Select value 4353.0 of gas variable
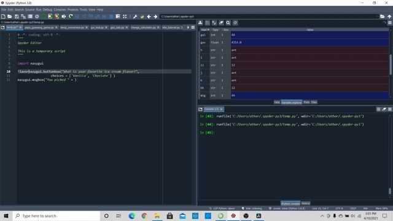Viewport: 393px width, 221px height. pos(309,42)
